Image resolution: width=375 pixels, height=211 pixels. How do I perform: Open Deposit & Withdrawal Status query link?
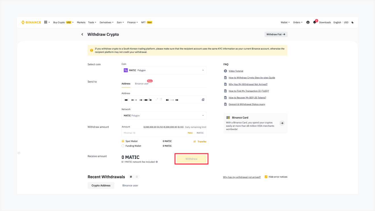pyautogui.click(x=247, y=104)
